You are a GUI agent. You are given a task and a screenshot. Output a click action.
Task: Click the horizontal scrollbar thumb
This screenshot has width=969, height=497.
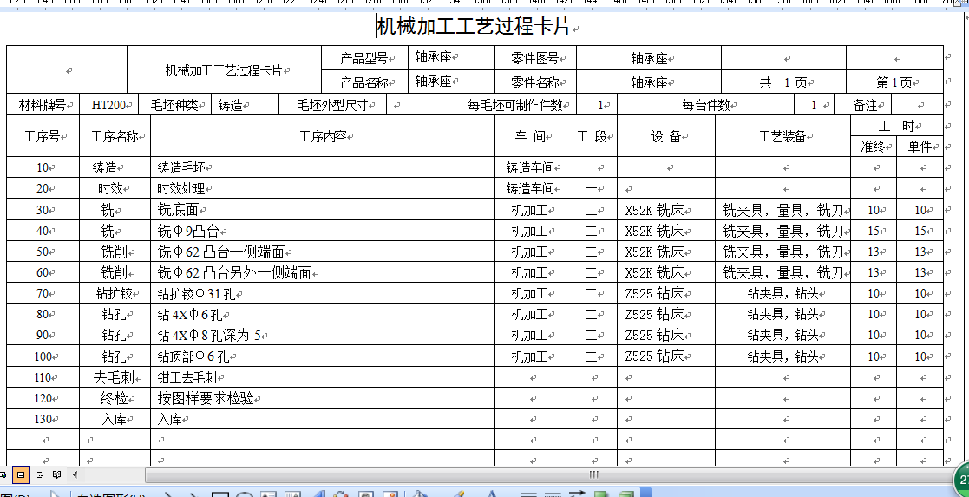[x=594, y=474]
